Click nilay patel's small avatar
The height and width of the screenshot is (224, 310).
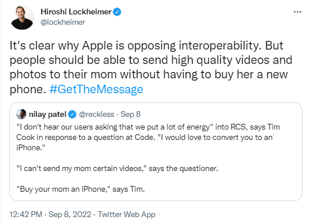point(21,114)
